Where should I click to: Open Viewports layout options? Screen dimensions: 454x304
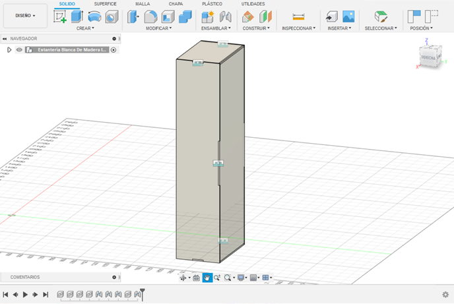265,278
